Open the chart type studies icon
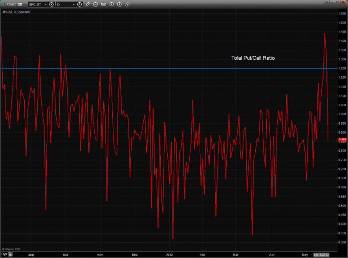 (x=95, y=4)
